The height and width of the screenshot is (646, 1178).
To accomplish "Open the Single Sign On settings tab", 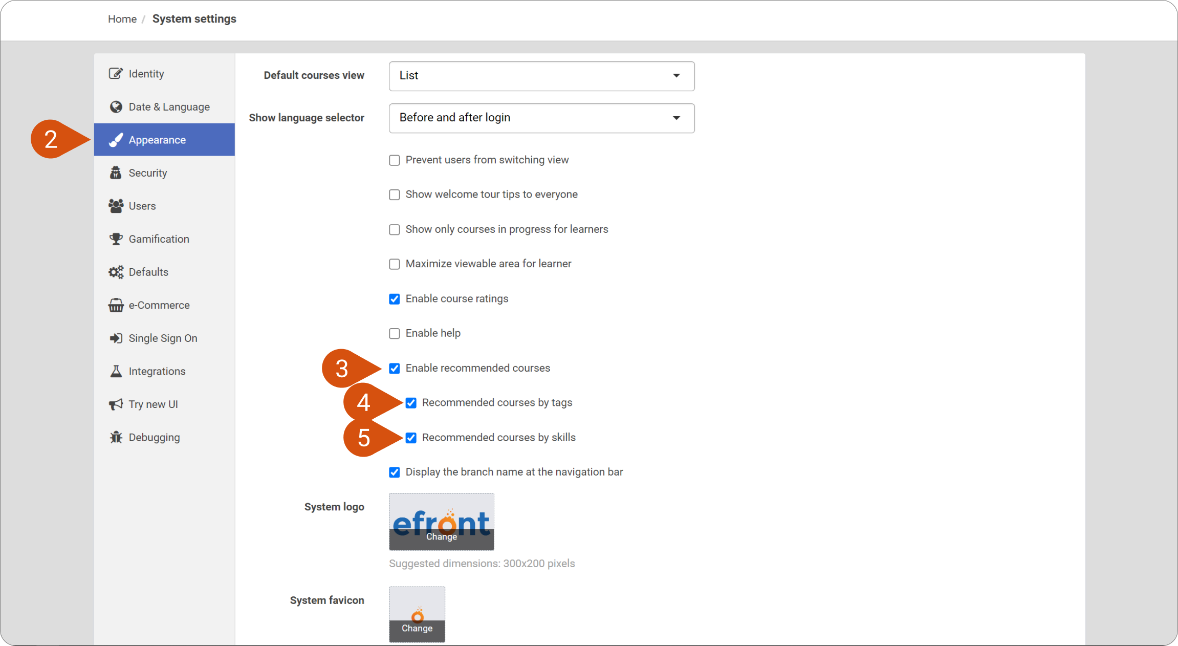I will click(163, 338).
